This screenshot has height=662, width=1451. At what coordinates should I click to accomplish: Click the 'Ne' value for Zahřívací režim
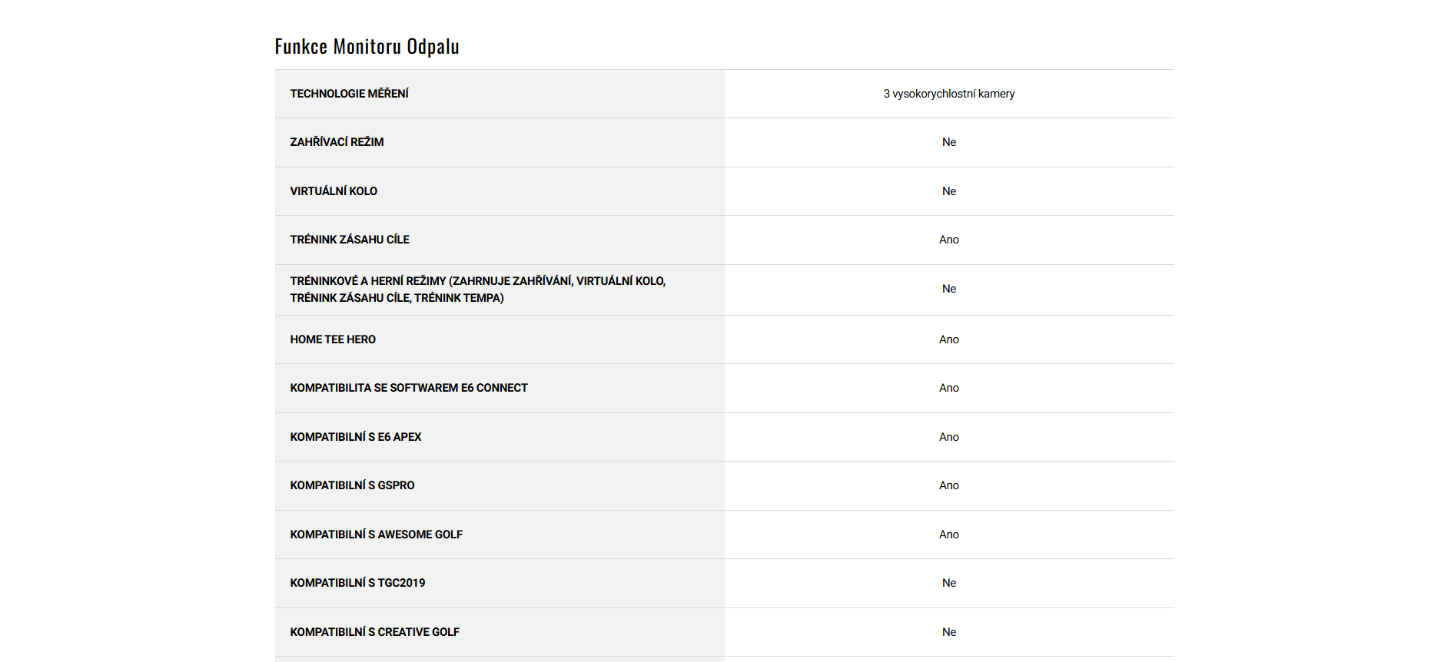coord(948,142)
